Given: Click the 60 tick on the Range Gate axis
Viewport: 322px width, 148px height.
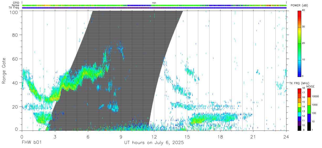Looking at the screenshot, I should pos(15,59).
